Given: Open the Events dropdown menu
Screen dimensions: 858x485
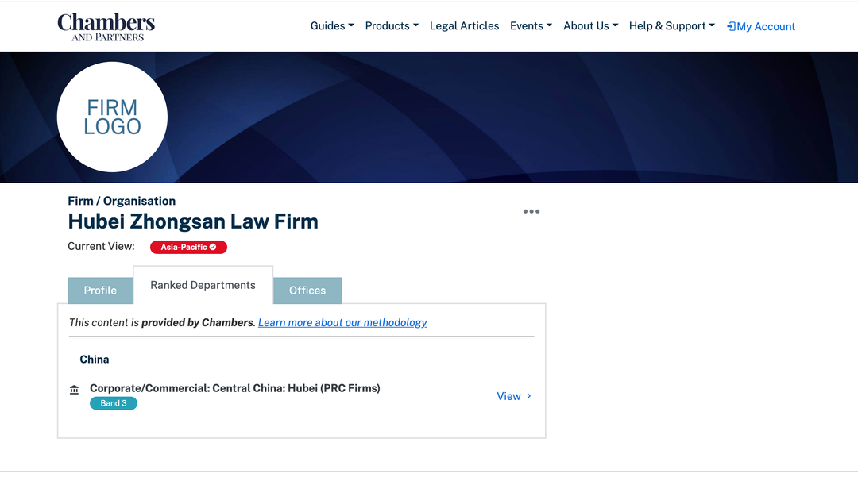Looking at the screenshot, I should [531, 26].
